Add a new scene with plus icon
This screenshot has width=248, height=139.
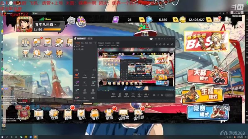[x=95, y=43]
